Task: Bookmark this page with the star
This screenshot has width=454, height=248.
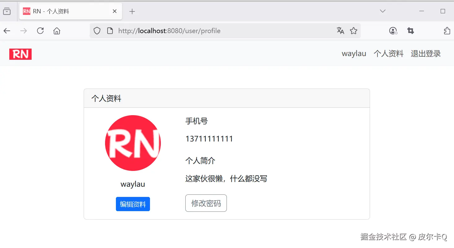Action: [354, 31]
